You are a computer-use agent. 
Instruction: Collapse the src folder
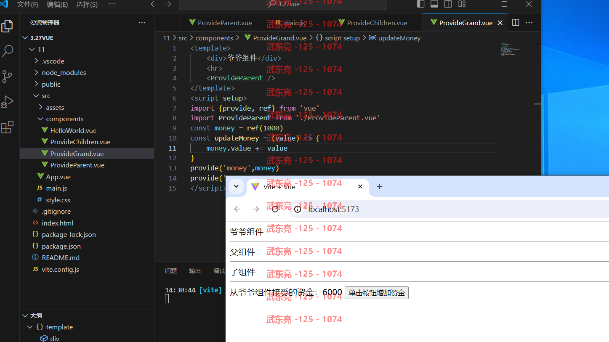coord(87,95)
